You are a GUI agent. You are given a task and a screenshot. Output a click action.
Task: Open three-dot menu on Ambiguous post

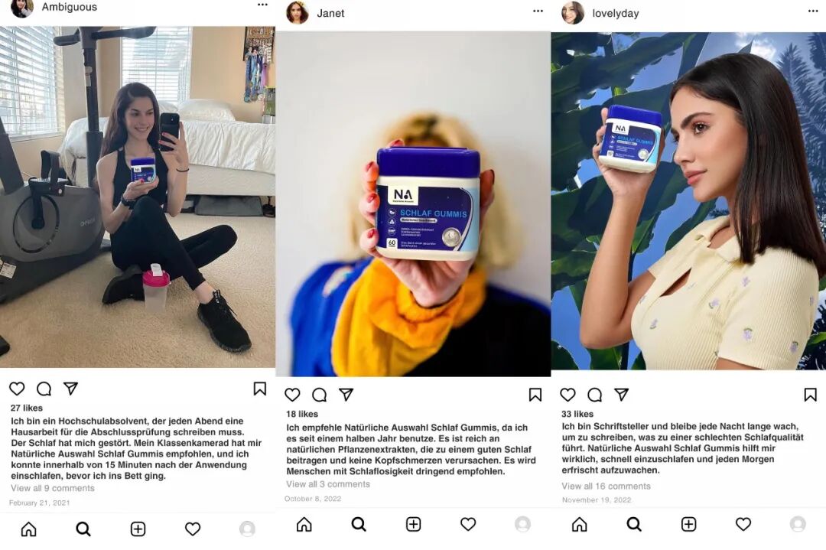pos(262,5)
